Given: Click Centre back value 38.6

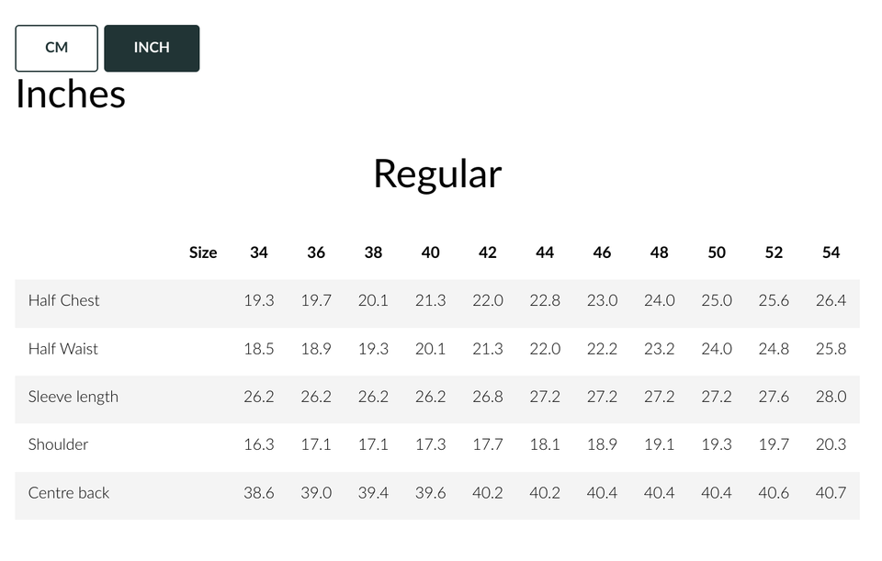Looking at the screenshot, I should [x=259, y=493].
